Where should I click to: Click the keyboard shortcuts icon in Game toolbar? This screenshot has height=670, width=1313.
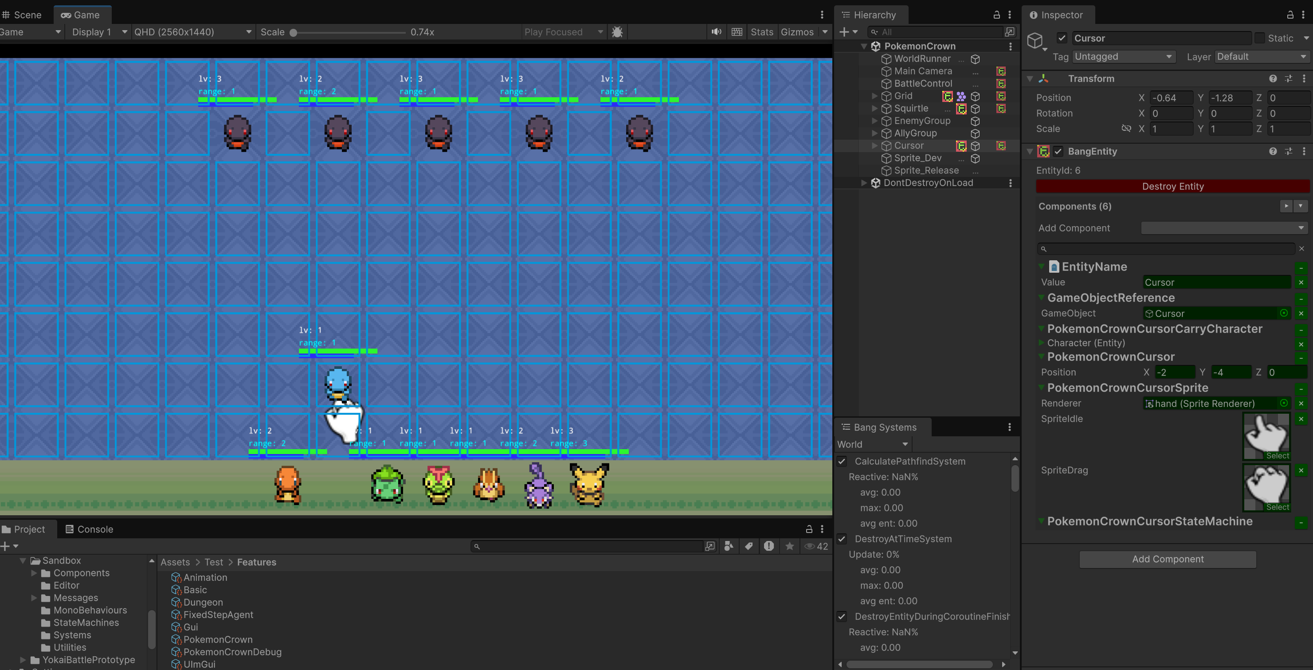point(737,32)
